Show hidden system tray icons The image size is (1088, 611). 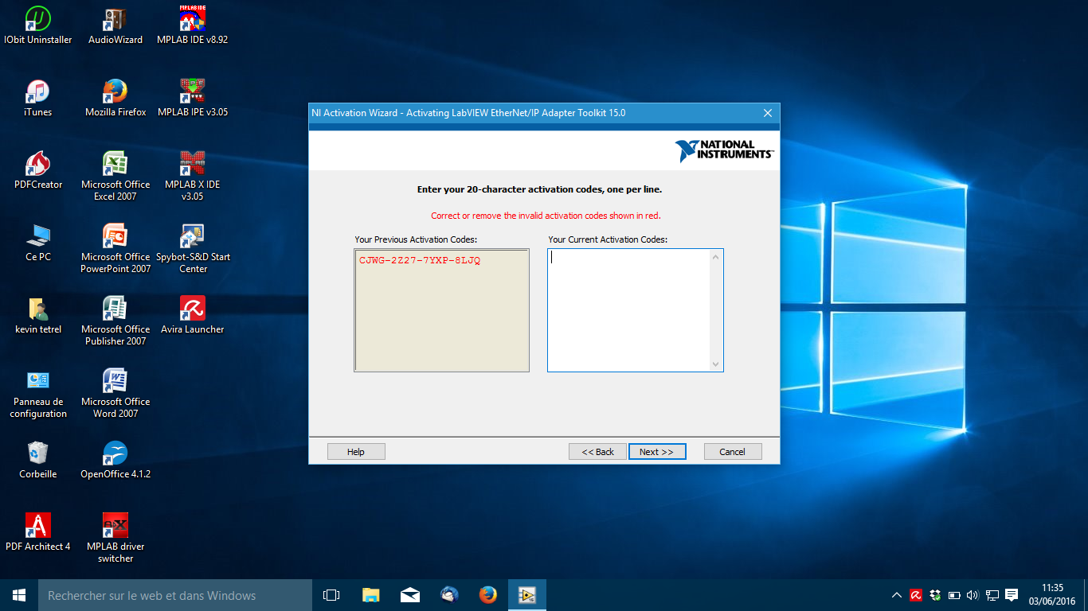point(897,595)
